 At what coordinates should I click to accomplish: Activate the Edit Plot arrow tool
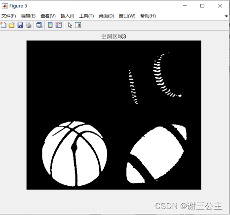70,25
